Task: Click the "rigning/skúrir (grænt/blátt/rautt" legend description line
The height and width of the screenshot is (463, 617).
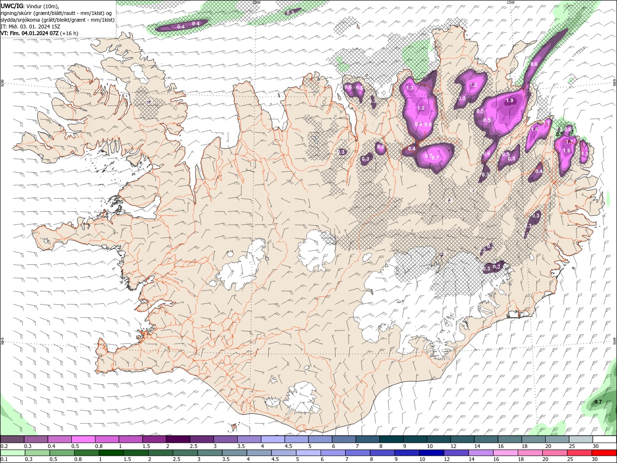Action: click(x=57, y=13)
